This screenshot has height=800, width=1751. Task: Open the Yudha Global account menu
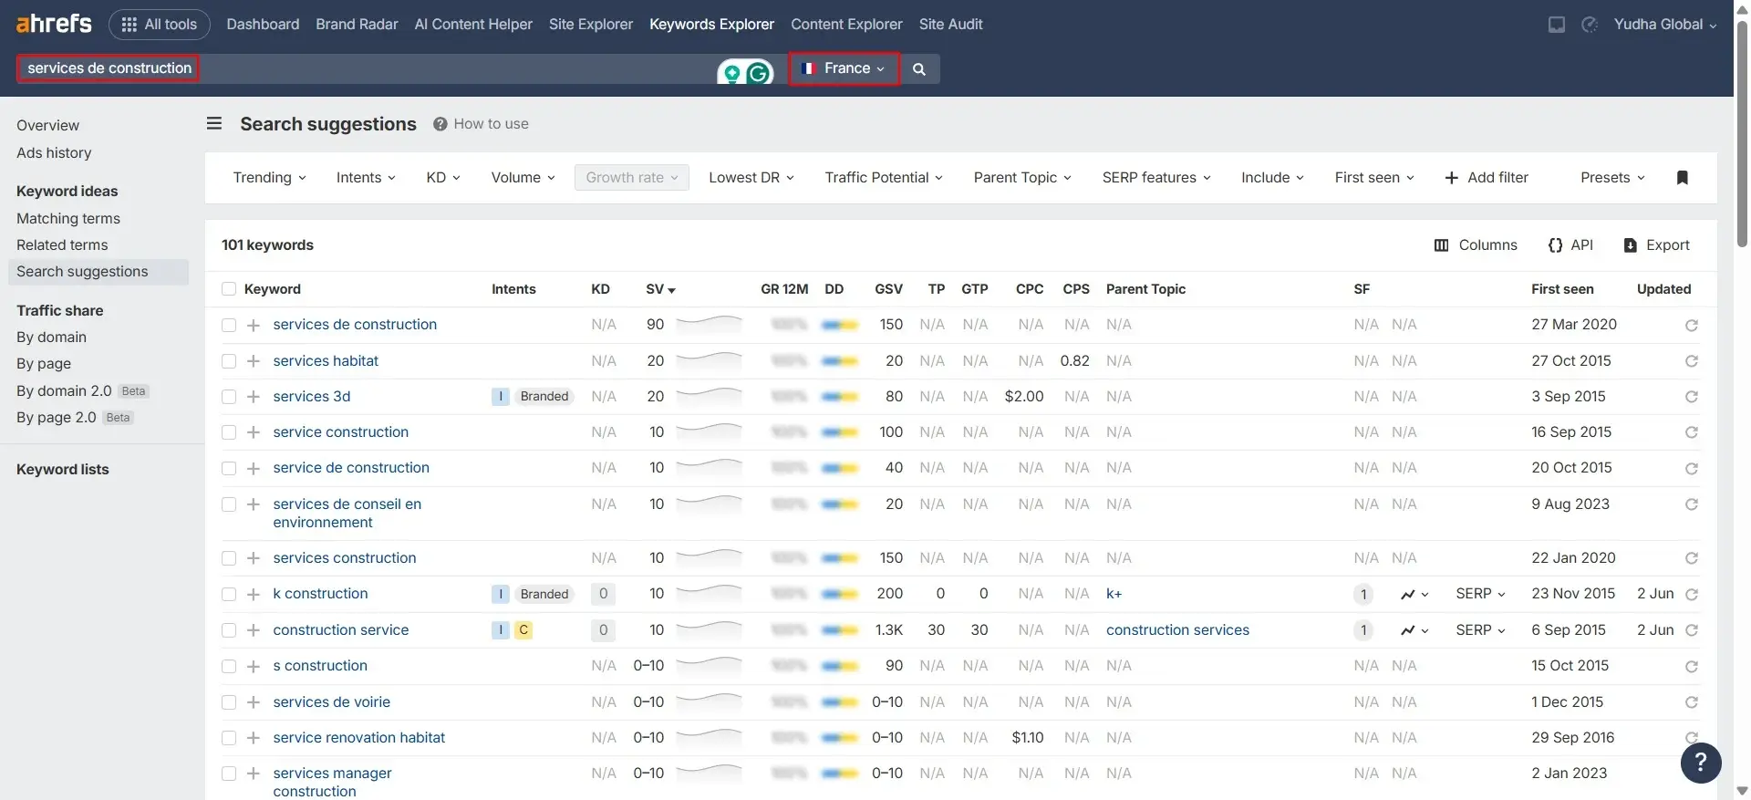coord(1665,25)
